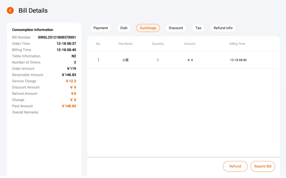
Task: Click the No. column header
Action: click(98, 44)
